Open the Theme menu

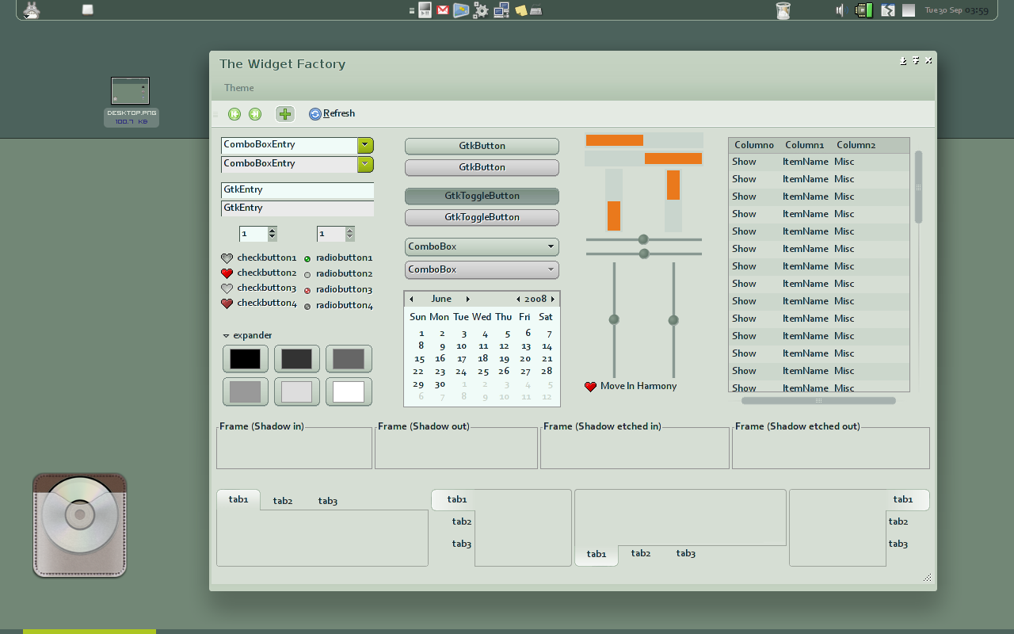238,88
